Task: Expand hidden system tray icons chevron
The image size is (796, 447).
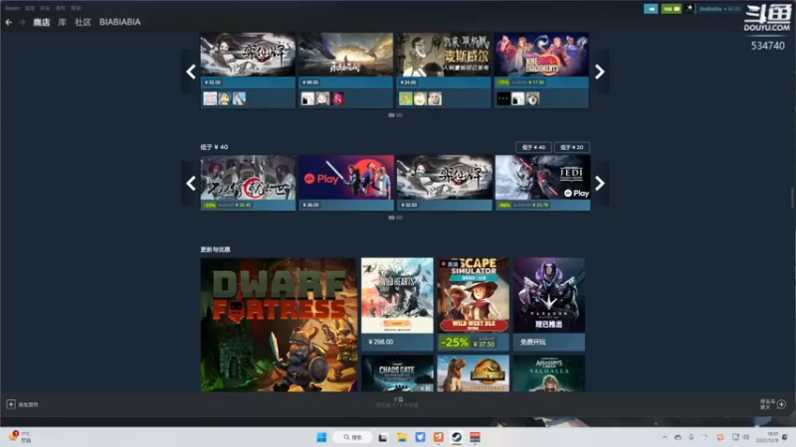Action: pos(664,437)
